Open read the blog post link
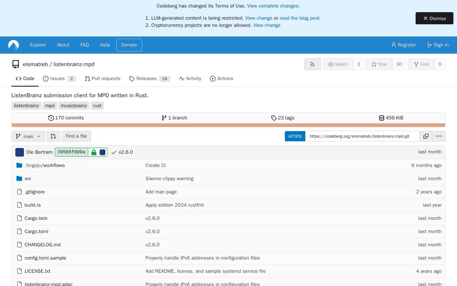The width and height of the screenshot is (457, 286). (x=300, y=18)
